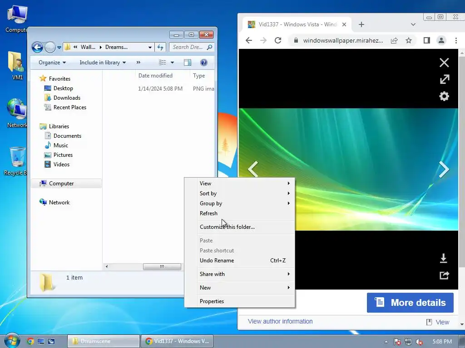Refresh the Explorer address bar
This screenshot has width=465, height=348.
(160, 47)
